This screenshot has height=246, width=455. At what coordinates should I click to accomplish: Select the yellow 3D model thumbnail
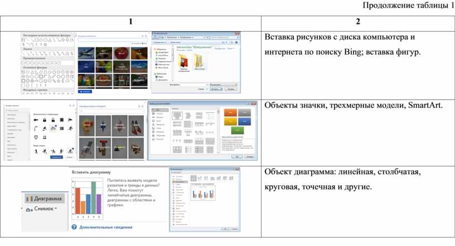[87, 125]
